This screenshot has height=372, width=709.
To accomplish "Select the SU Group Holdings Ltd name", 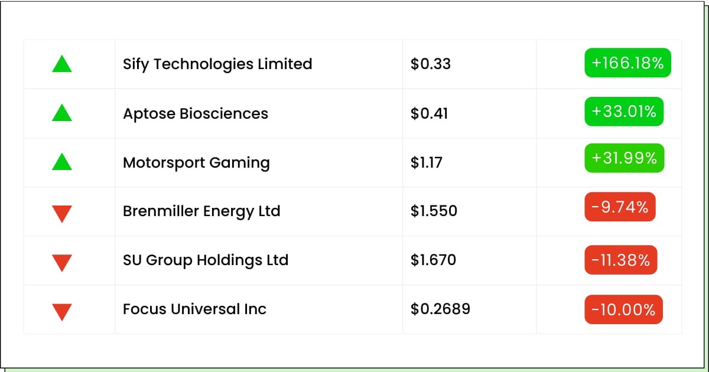I will [206, 260].
